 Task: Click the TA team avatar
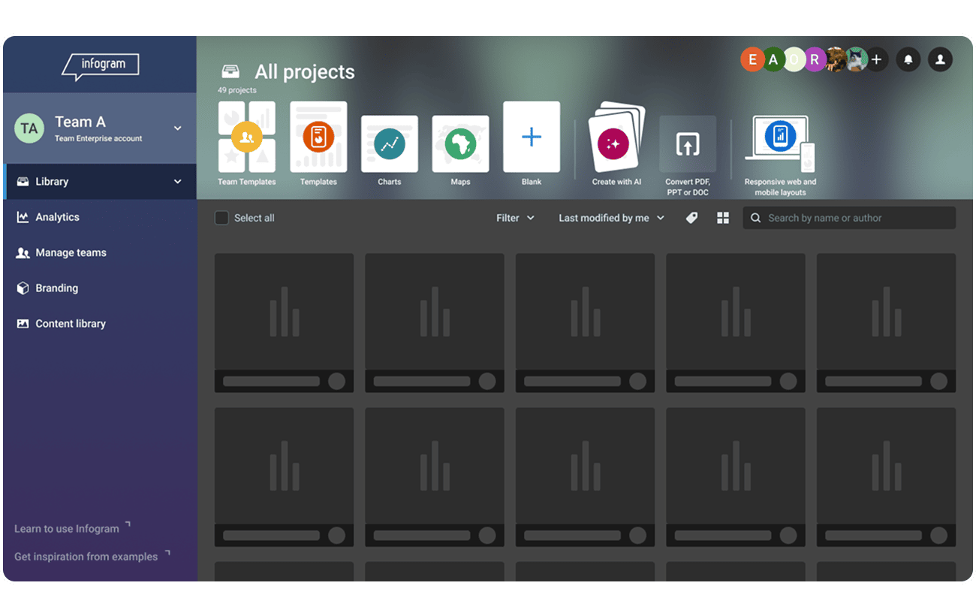pos(29,128)
